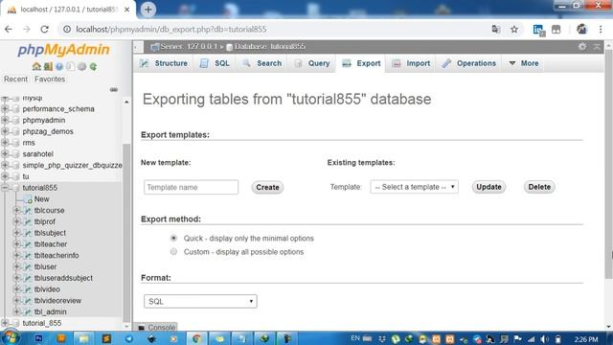This screenshot has width=613, height=345.
Task: Open tutorial_855 database
Action: click(42, 323)
